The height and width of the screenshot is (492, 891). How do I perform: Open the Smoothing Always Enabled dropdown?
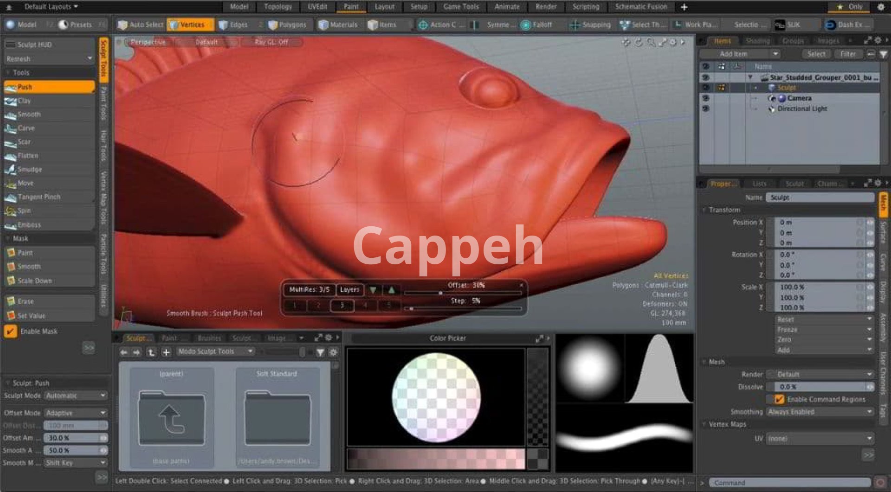tap(820, 412)
